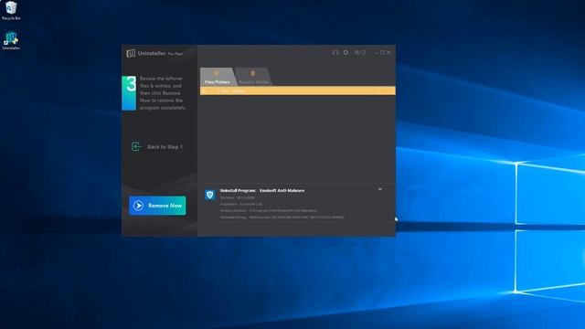Click the Back to Step 1 arrow icon
The height and width of the screenshot is (329, 585).
[136, 146]
